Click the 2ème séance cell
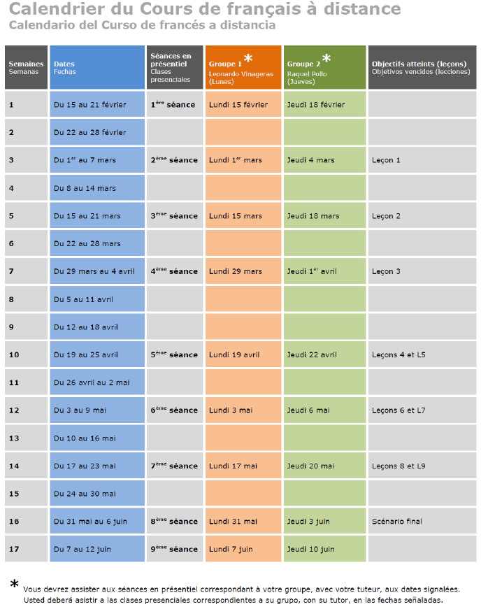Image resolution: width=481 pixels, height=609 pixels. (x=175, y=160)
